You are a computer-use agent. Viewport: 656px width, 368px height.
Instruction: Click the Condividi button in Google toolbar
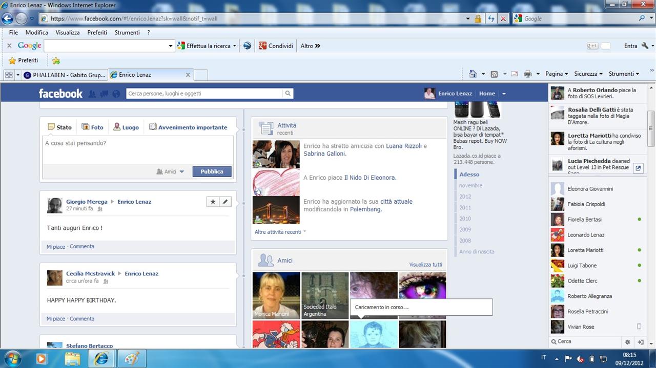coord(276,46)
